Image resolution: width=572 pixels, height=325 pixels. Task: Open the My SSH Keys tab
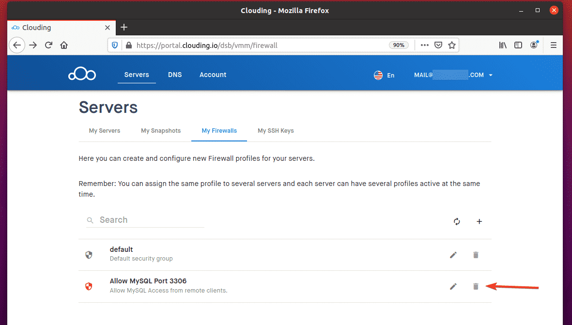coord(276,131)
